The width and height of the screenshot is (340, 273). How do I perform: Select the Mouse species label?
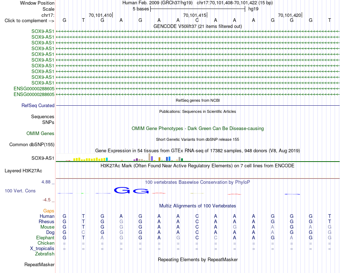47,227
